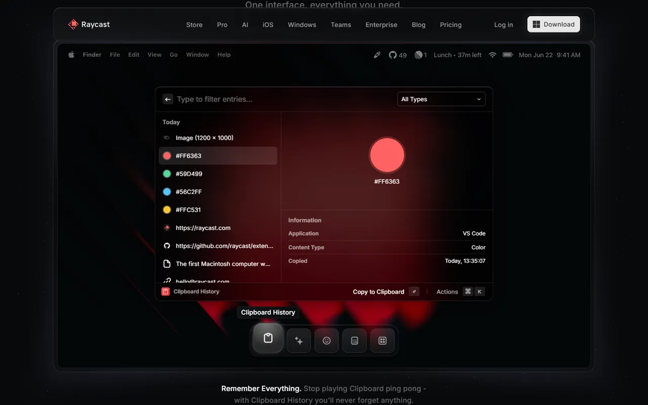Click the battery status icon
Image resolution: width=648 pixels, height=405 pixels.
point(508,55)
